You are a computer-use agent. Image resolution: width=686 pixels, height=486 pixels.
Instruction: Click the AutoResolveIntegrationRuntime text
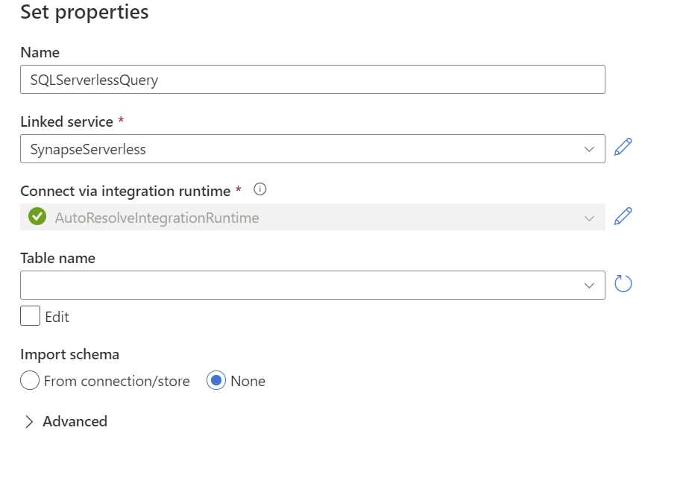tap(157, 218)
